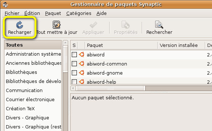Select the Communication category
The height and width of the screenshot is (131, 212).
click(33, 90)
